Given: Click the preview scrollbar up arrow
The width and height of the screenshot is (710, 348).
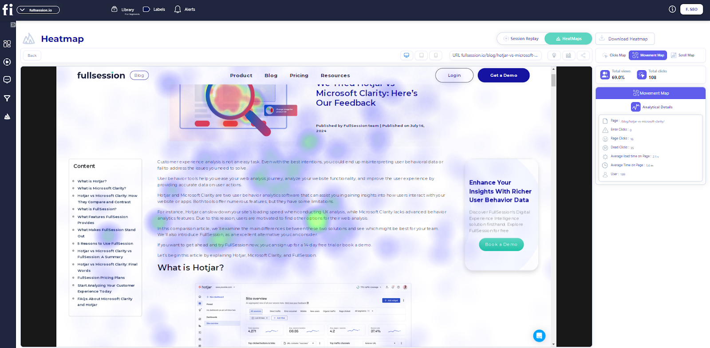Looking at the screenshot, I should [553, 69].
